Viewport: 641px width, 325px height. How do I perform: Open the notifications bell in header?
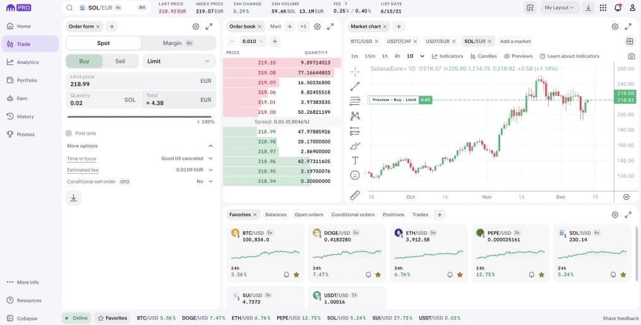point(618,8)
